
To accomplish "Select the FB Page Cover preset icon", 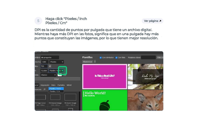I will [x=40, y=97].
